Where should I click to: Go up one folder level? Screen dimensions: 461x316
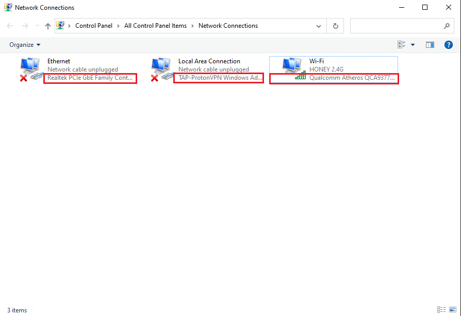48,26
